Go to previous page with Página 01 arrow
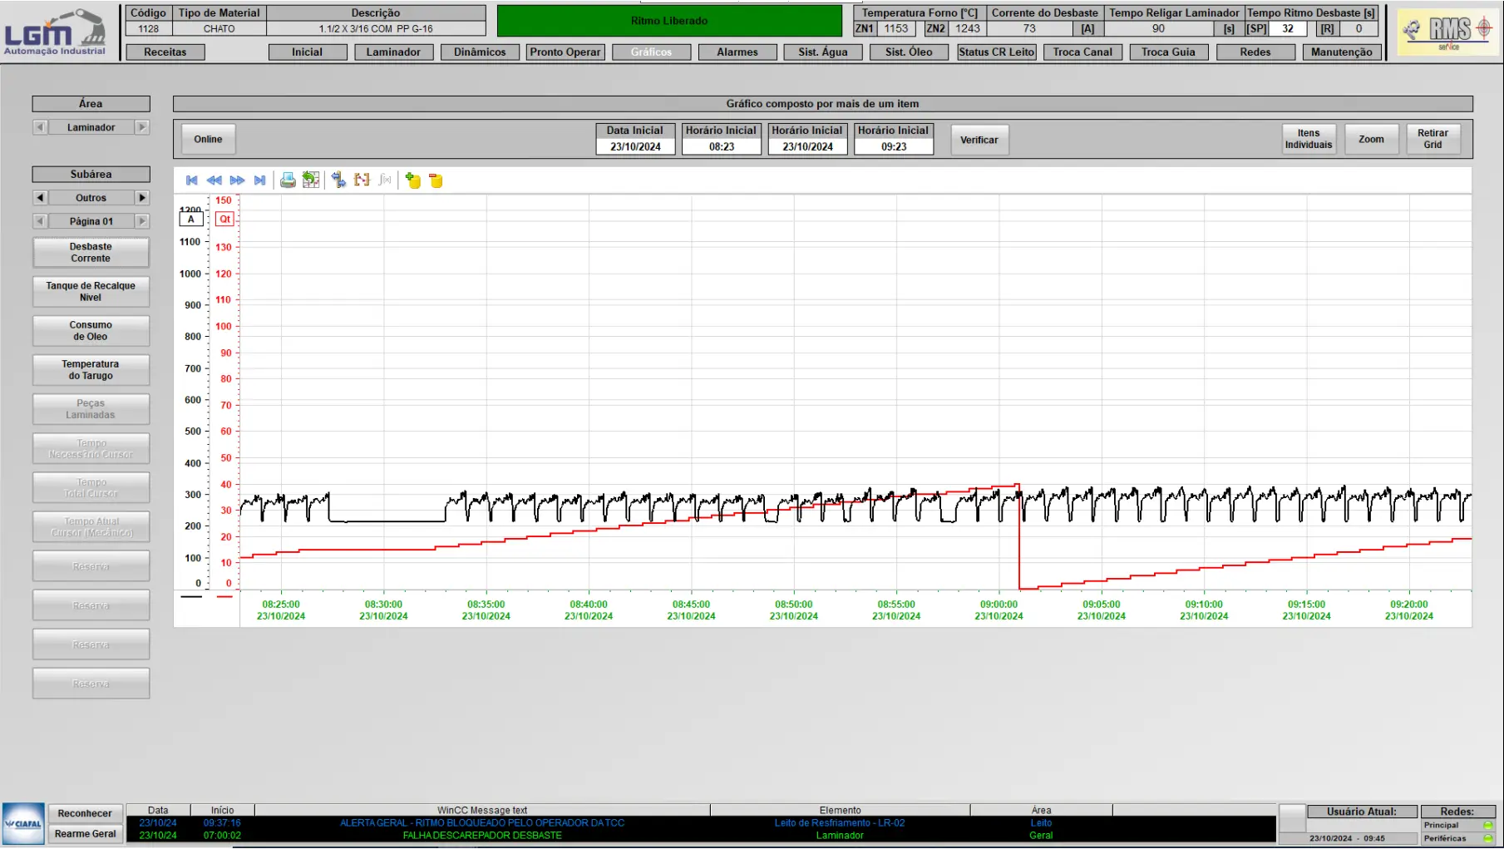Image resolution: width=1504 pixels, height=849 pixels. point(39,220)
